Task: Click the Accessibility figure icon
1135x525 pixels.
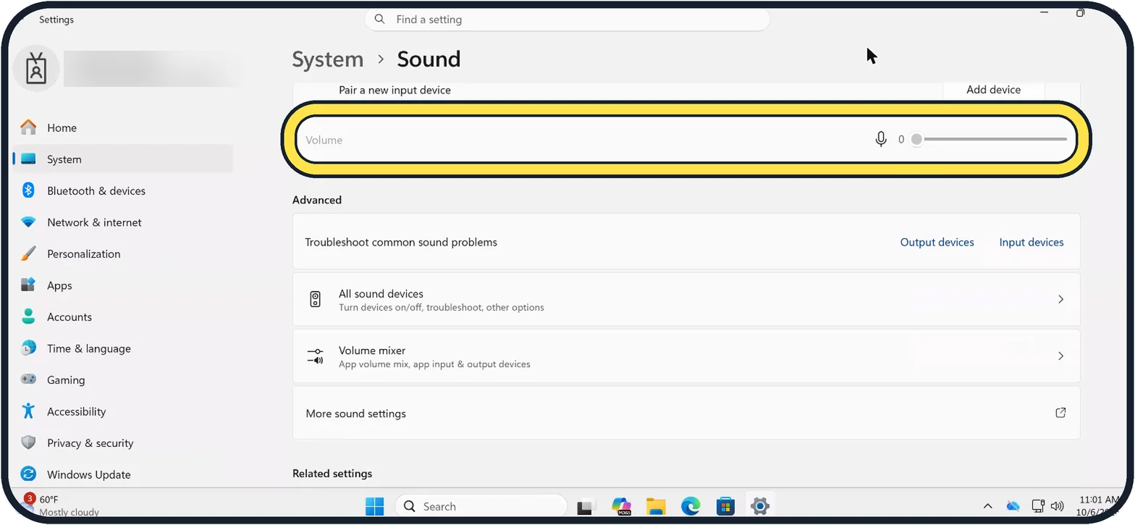Action: coord(28,411)
